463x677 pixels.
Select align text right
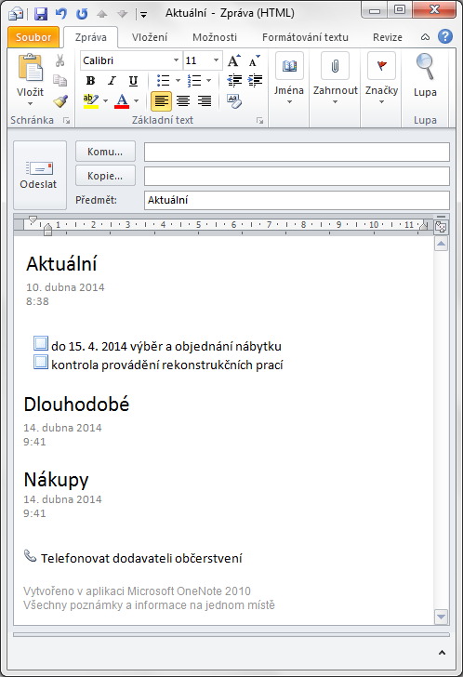tap(205, 101)
